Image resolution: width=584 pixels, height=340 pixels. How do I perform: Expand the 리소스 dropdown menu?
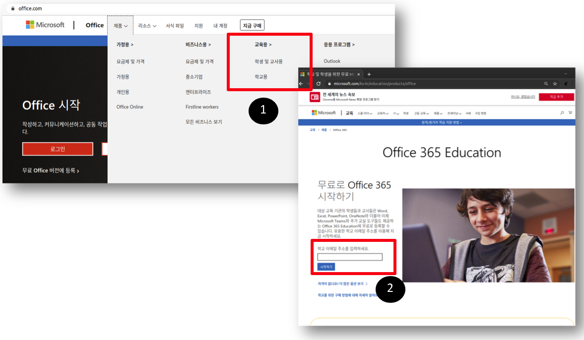147,26
